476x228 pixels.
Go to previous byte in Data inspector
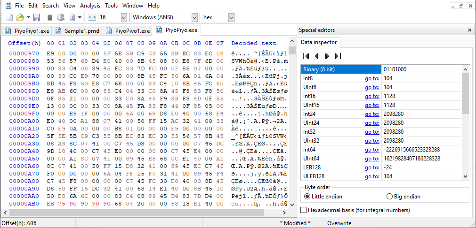316,56
